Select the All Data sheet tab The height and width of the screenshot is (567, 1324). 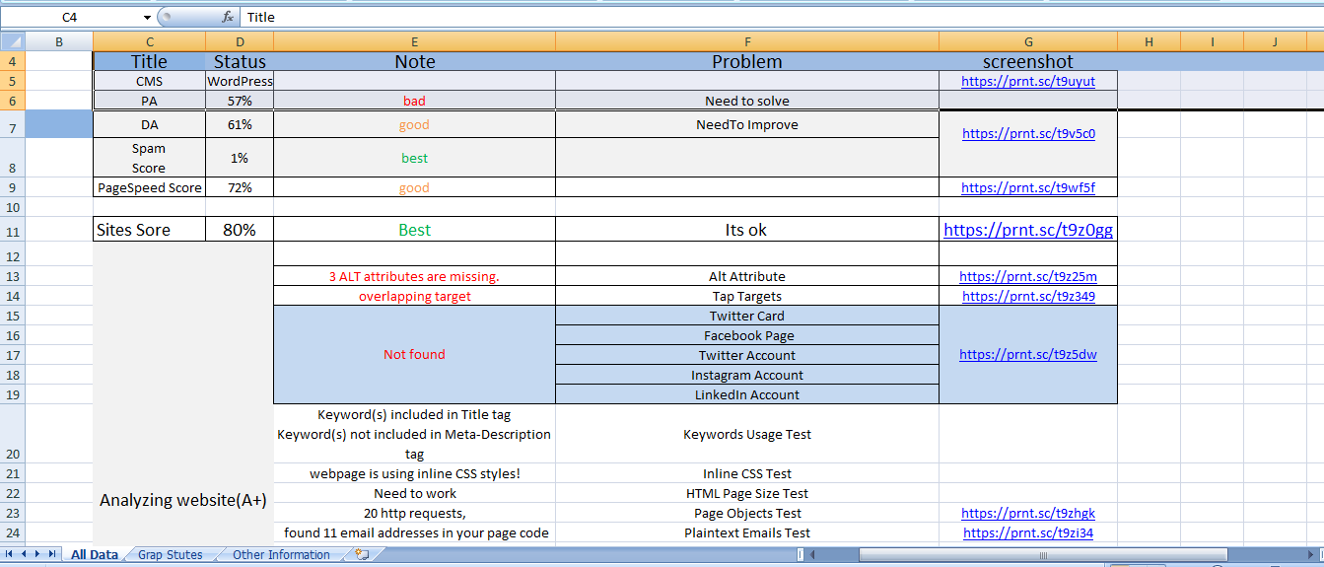94,555
